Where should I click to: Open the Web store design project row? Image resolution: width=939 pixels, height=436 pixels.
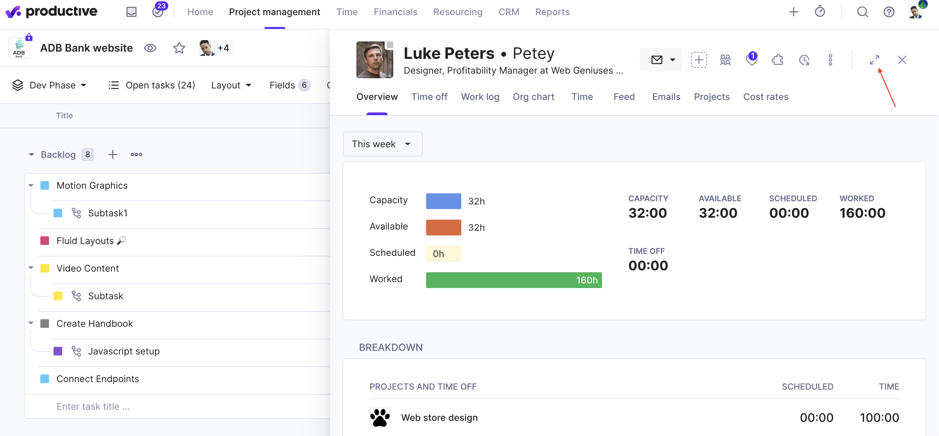coord(634,417)
